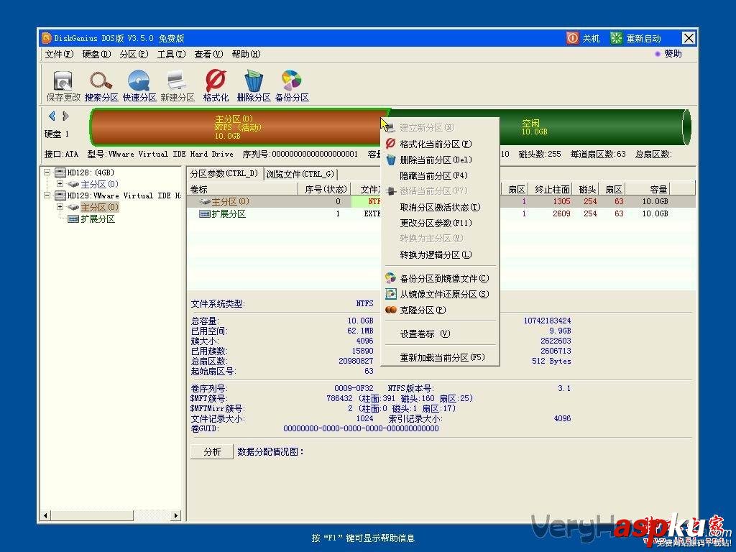Open the 工具 menu
Viewport: 736px width, 552px height.
coord(170,54)
